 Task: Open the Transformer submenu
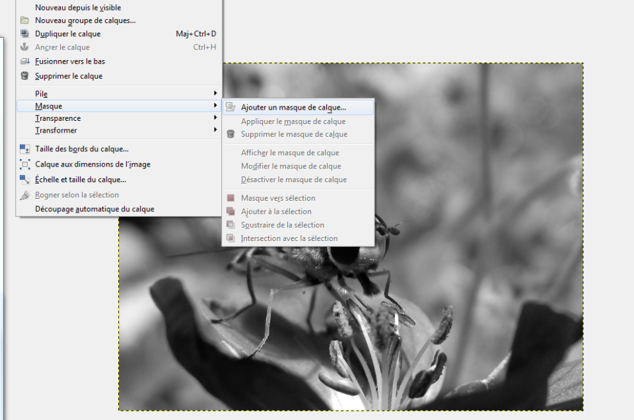click(118, 130)
